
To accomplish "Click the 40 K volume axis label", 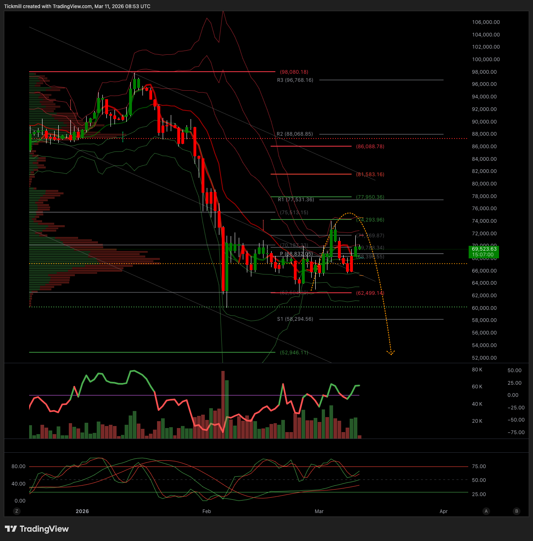I will tap(477, 404).
